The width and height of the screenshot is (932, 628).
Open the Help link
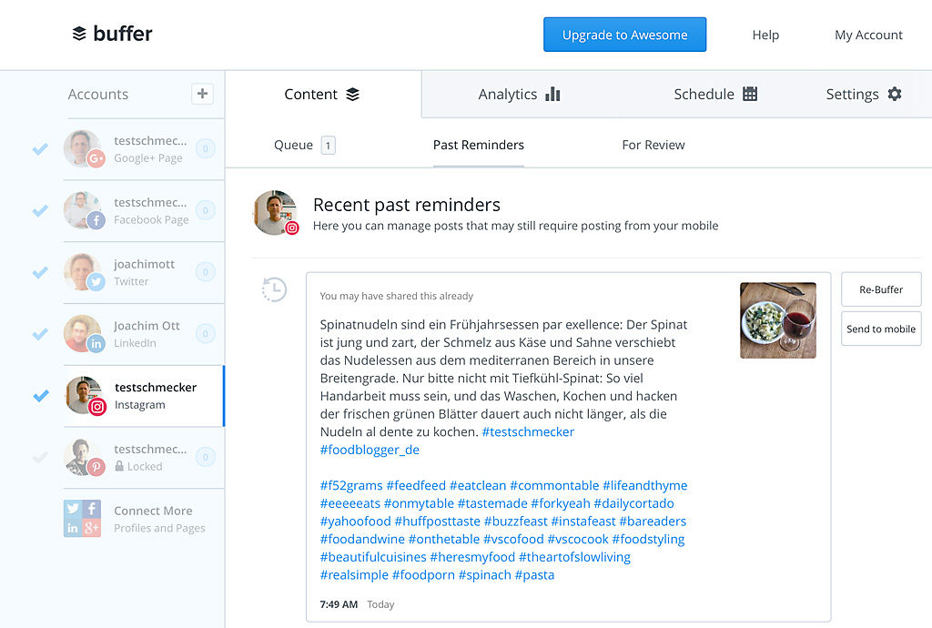(765, 35)
